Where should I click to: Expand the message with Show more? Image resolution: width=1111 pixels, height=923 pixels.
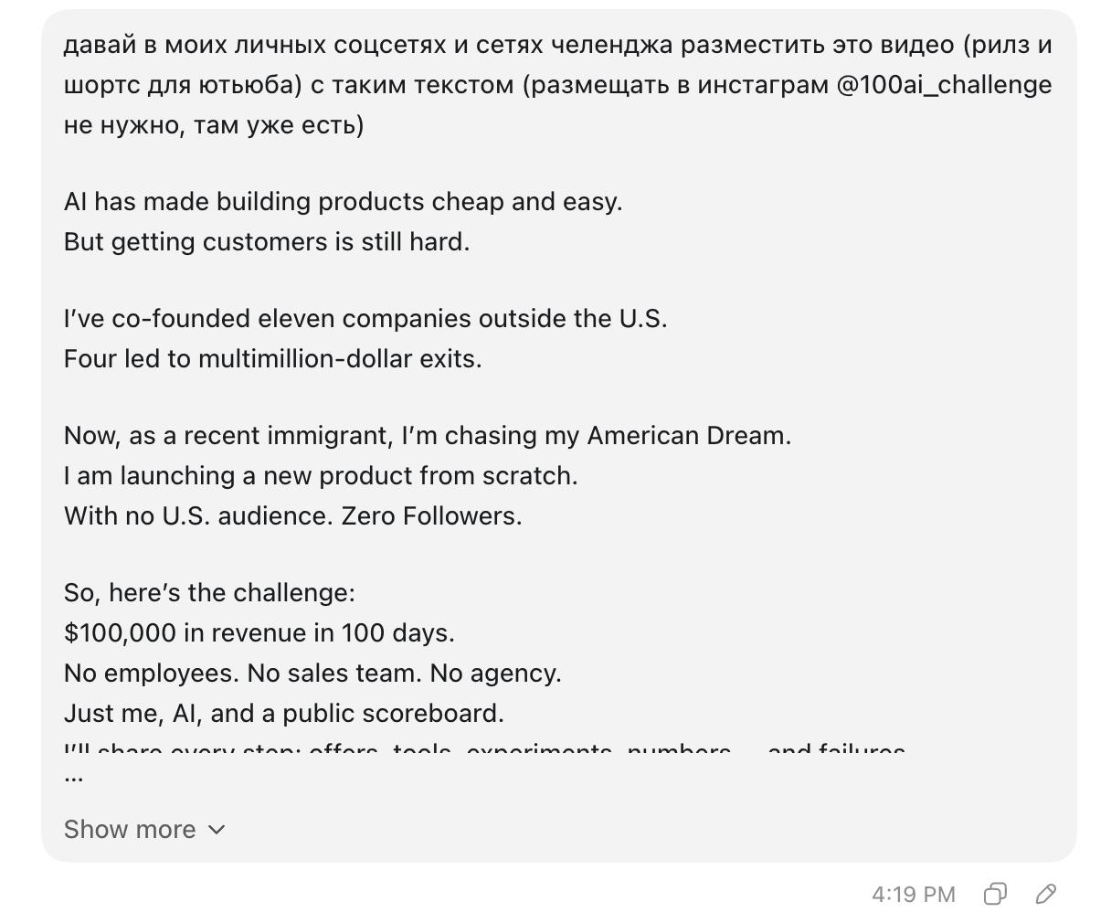(x=144, y=829)
